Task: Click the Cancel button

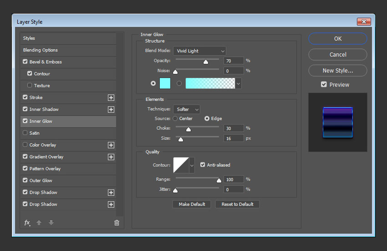Action: [338, 55]
